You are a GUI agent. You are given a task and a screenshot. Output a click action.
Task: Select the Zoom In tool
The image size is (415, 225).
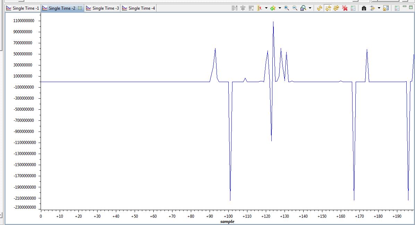286,8
